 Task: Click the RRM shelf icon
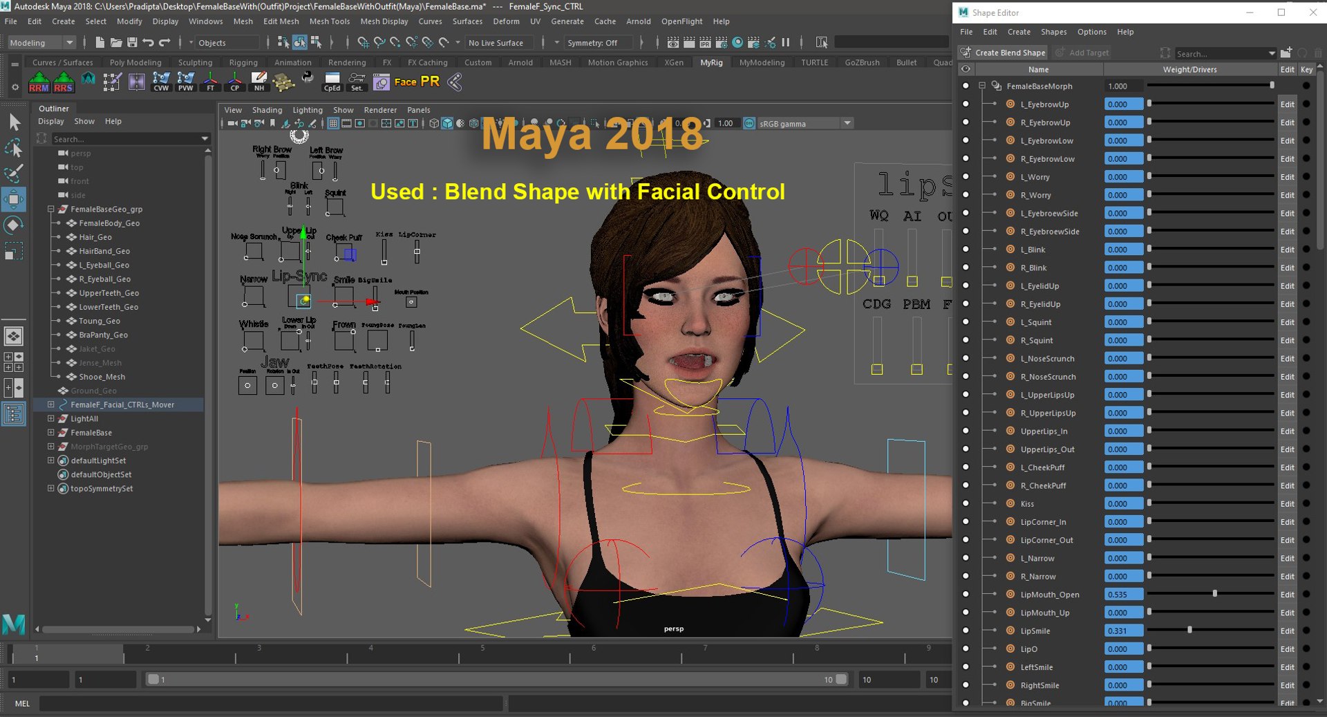[x=39, y=82]
